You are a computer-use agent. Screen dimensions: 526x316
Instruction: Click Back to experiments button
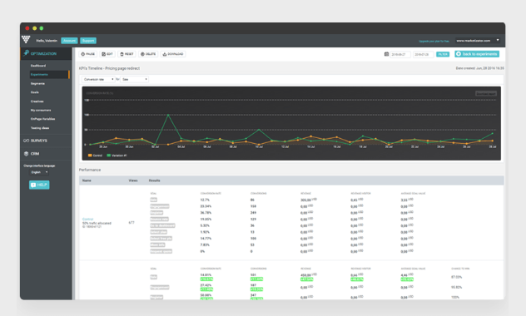[x=477, y=54]
